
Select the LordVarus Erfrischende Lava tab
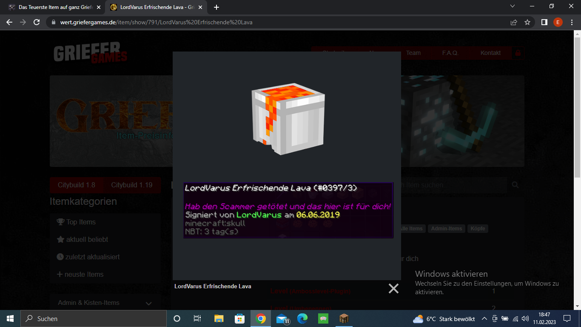pyautogui.click(x=156, y=7)
